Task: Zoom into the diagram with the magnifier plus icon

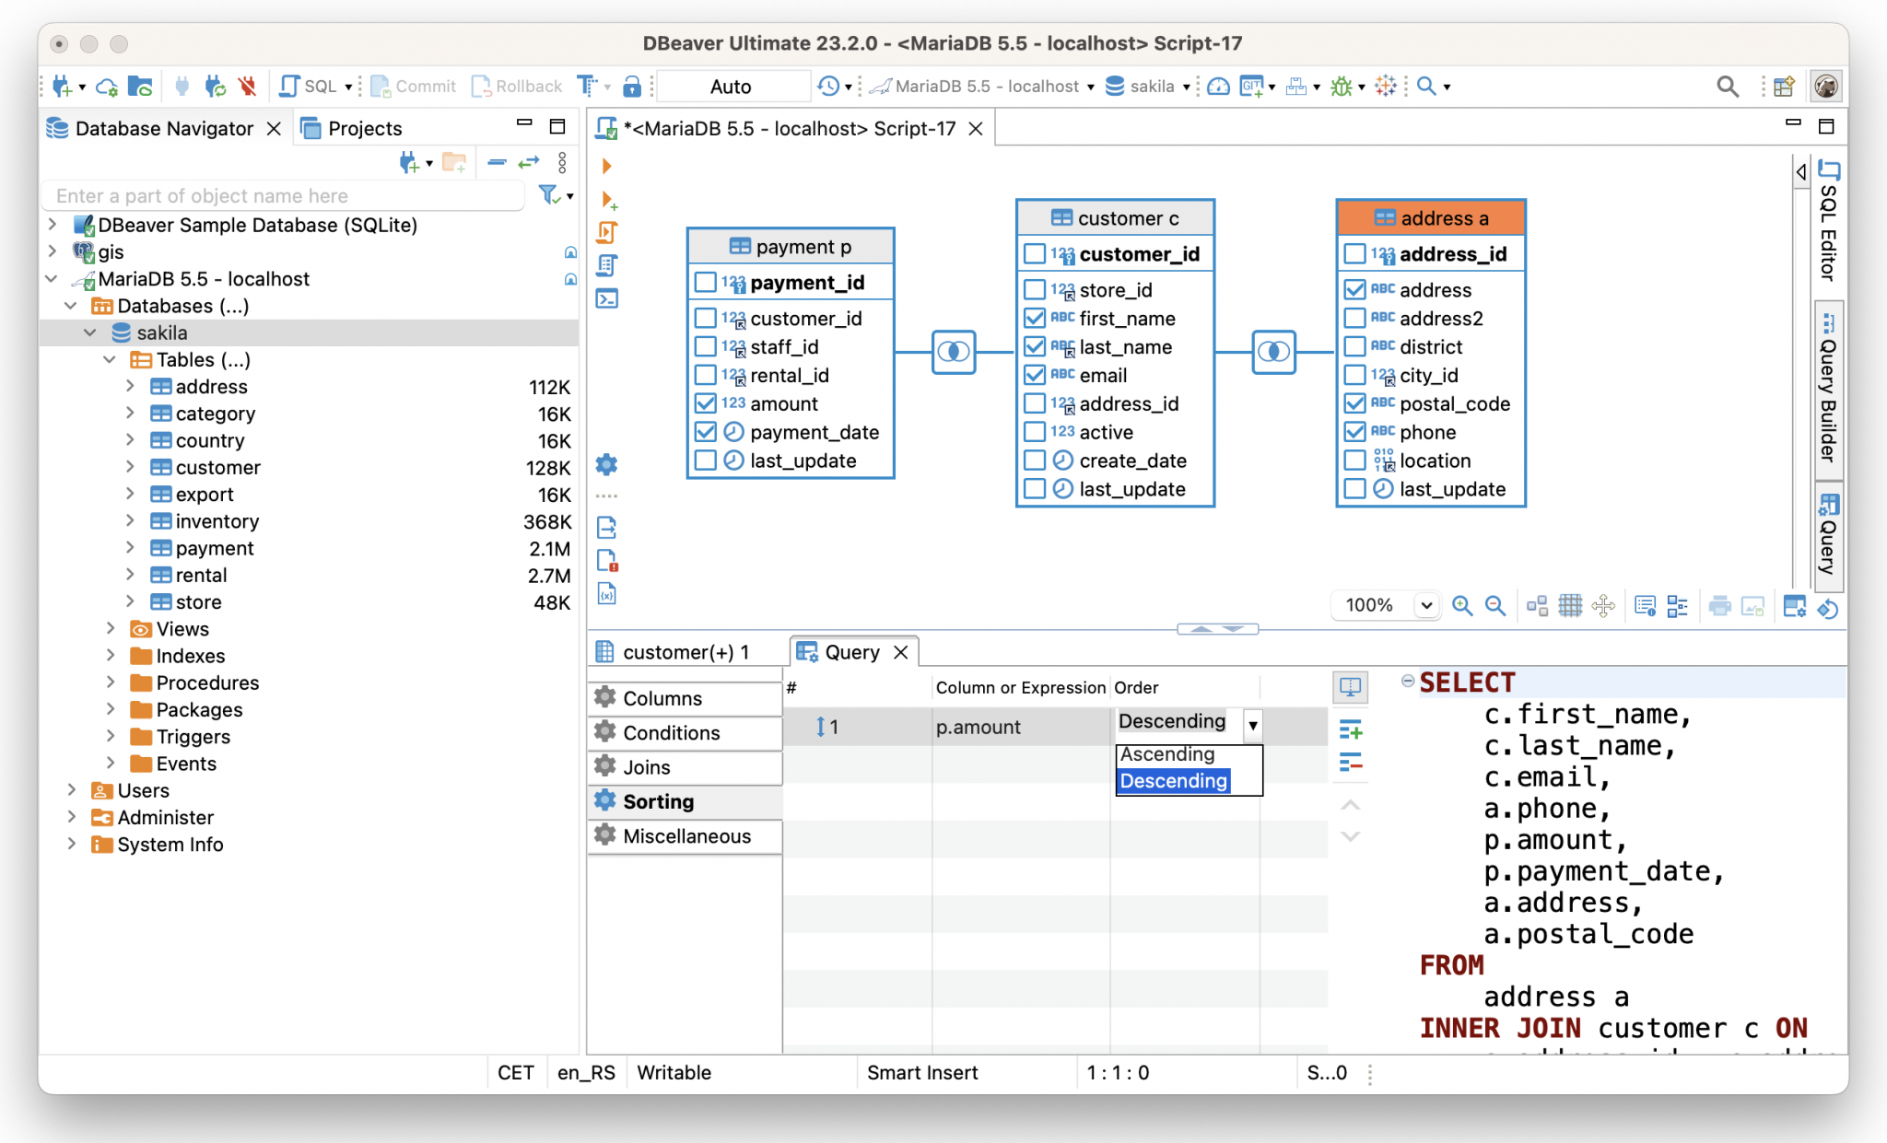Action: pyautogui.click(x=1463, y=605)
